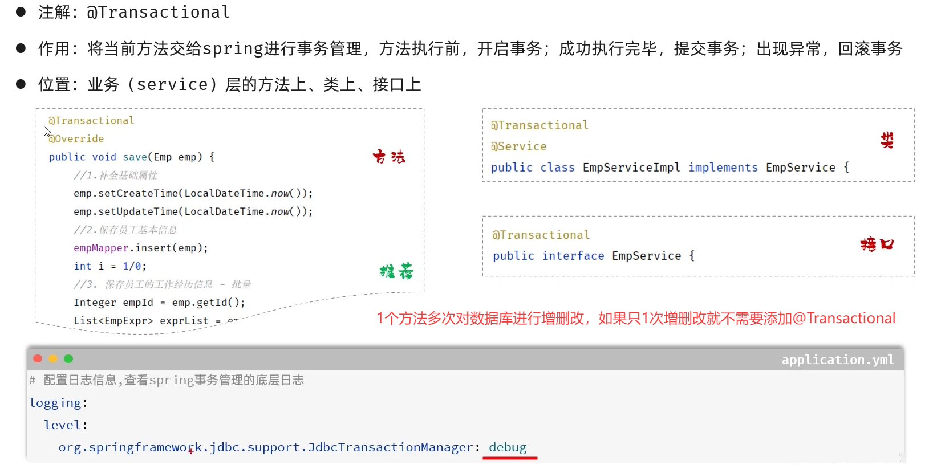Click the @Transactional annotation above @Override
This screenshot has width=933, height=473.
click(91, 121)
